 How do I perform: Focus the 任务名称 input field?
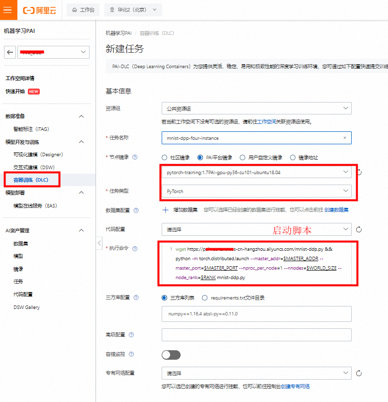(256, 138)
